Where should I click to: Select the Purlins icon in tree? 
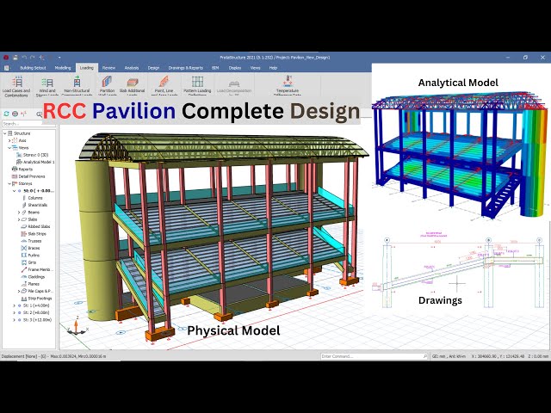(x=24, y=256)
